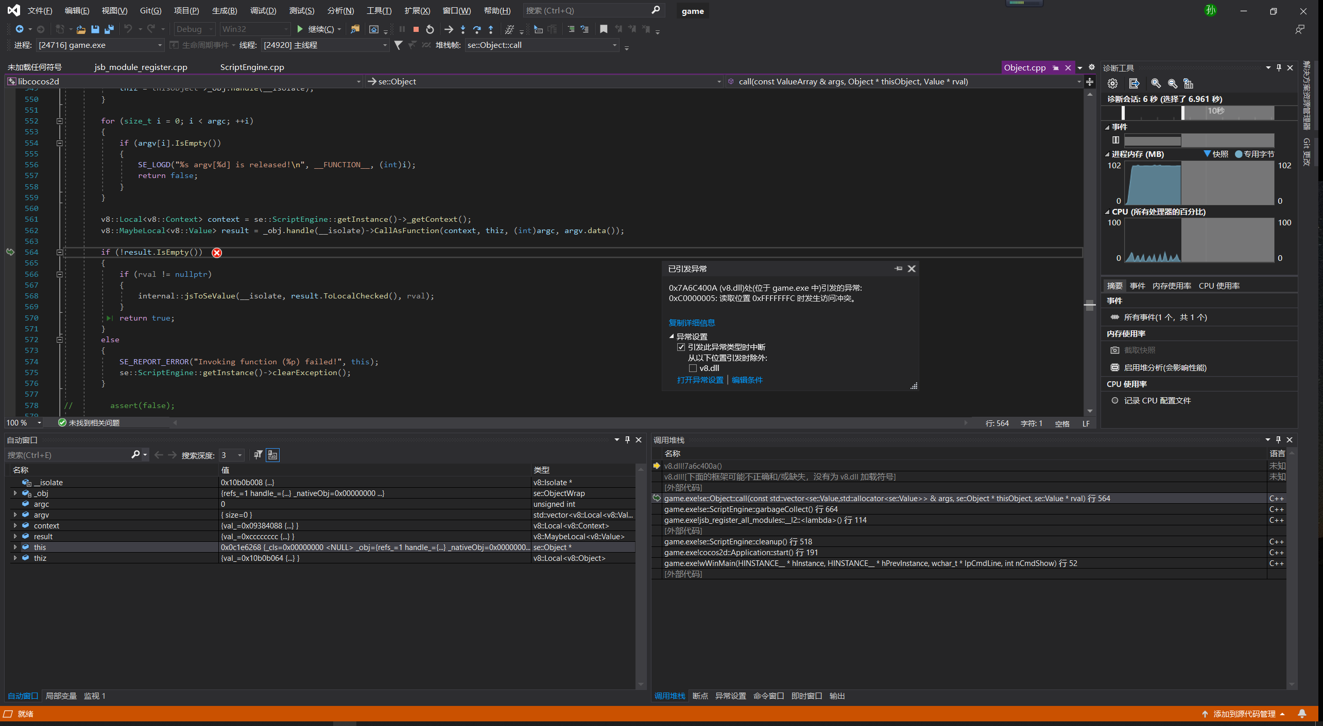Check the v8.dll exception exclusion box
This screenshot has height=726, width=1323.
[x=693, y=368]
